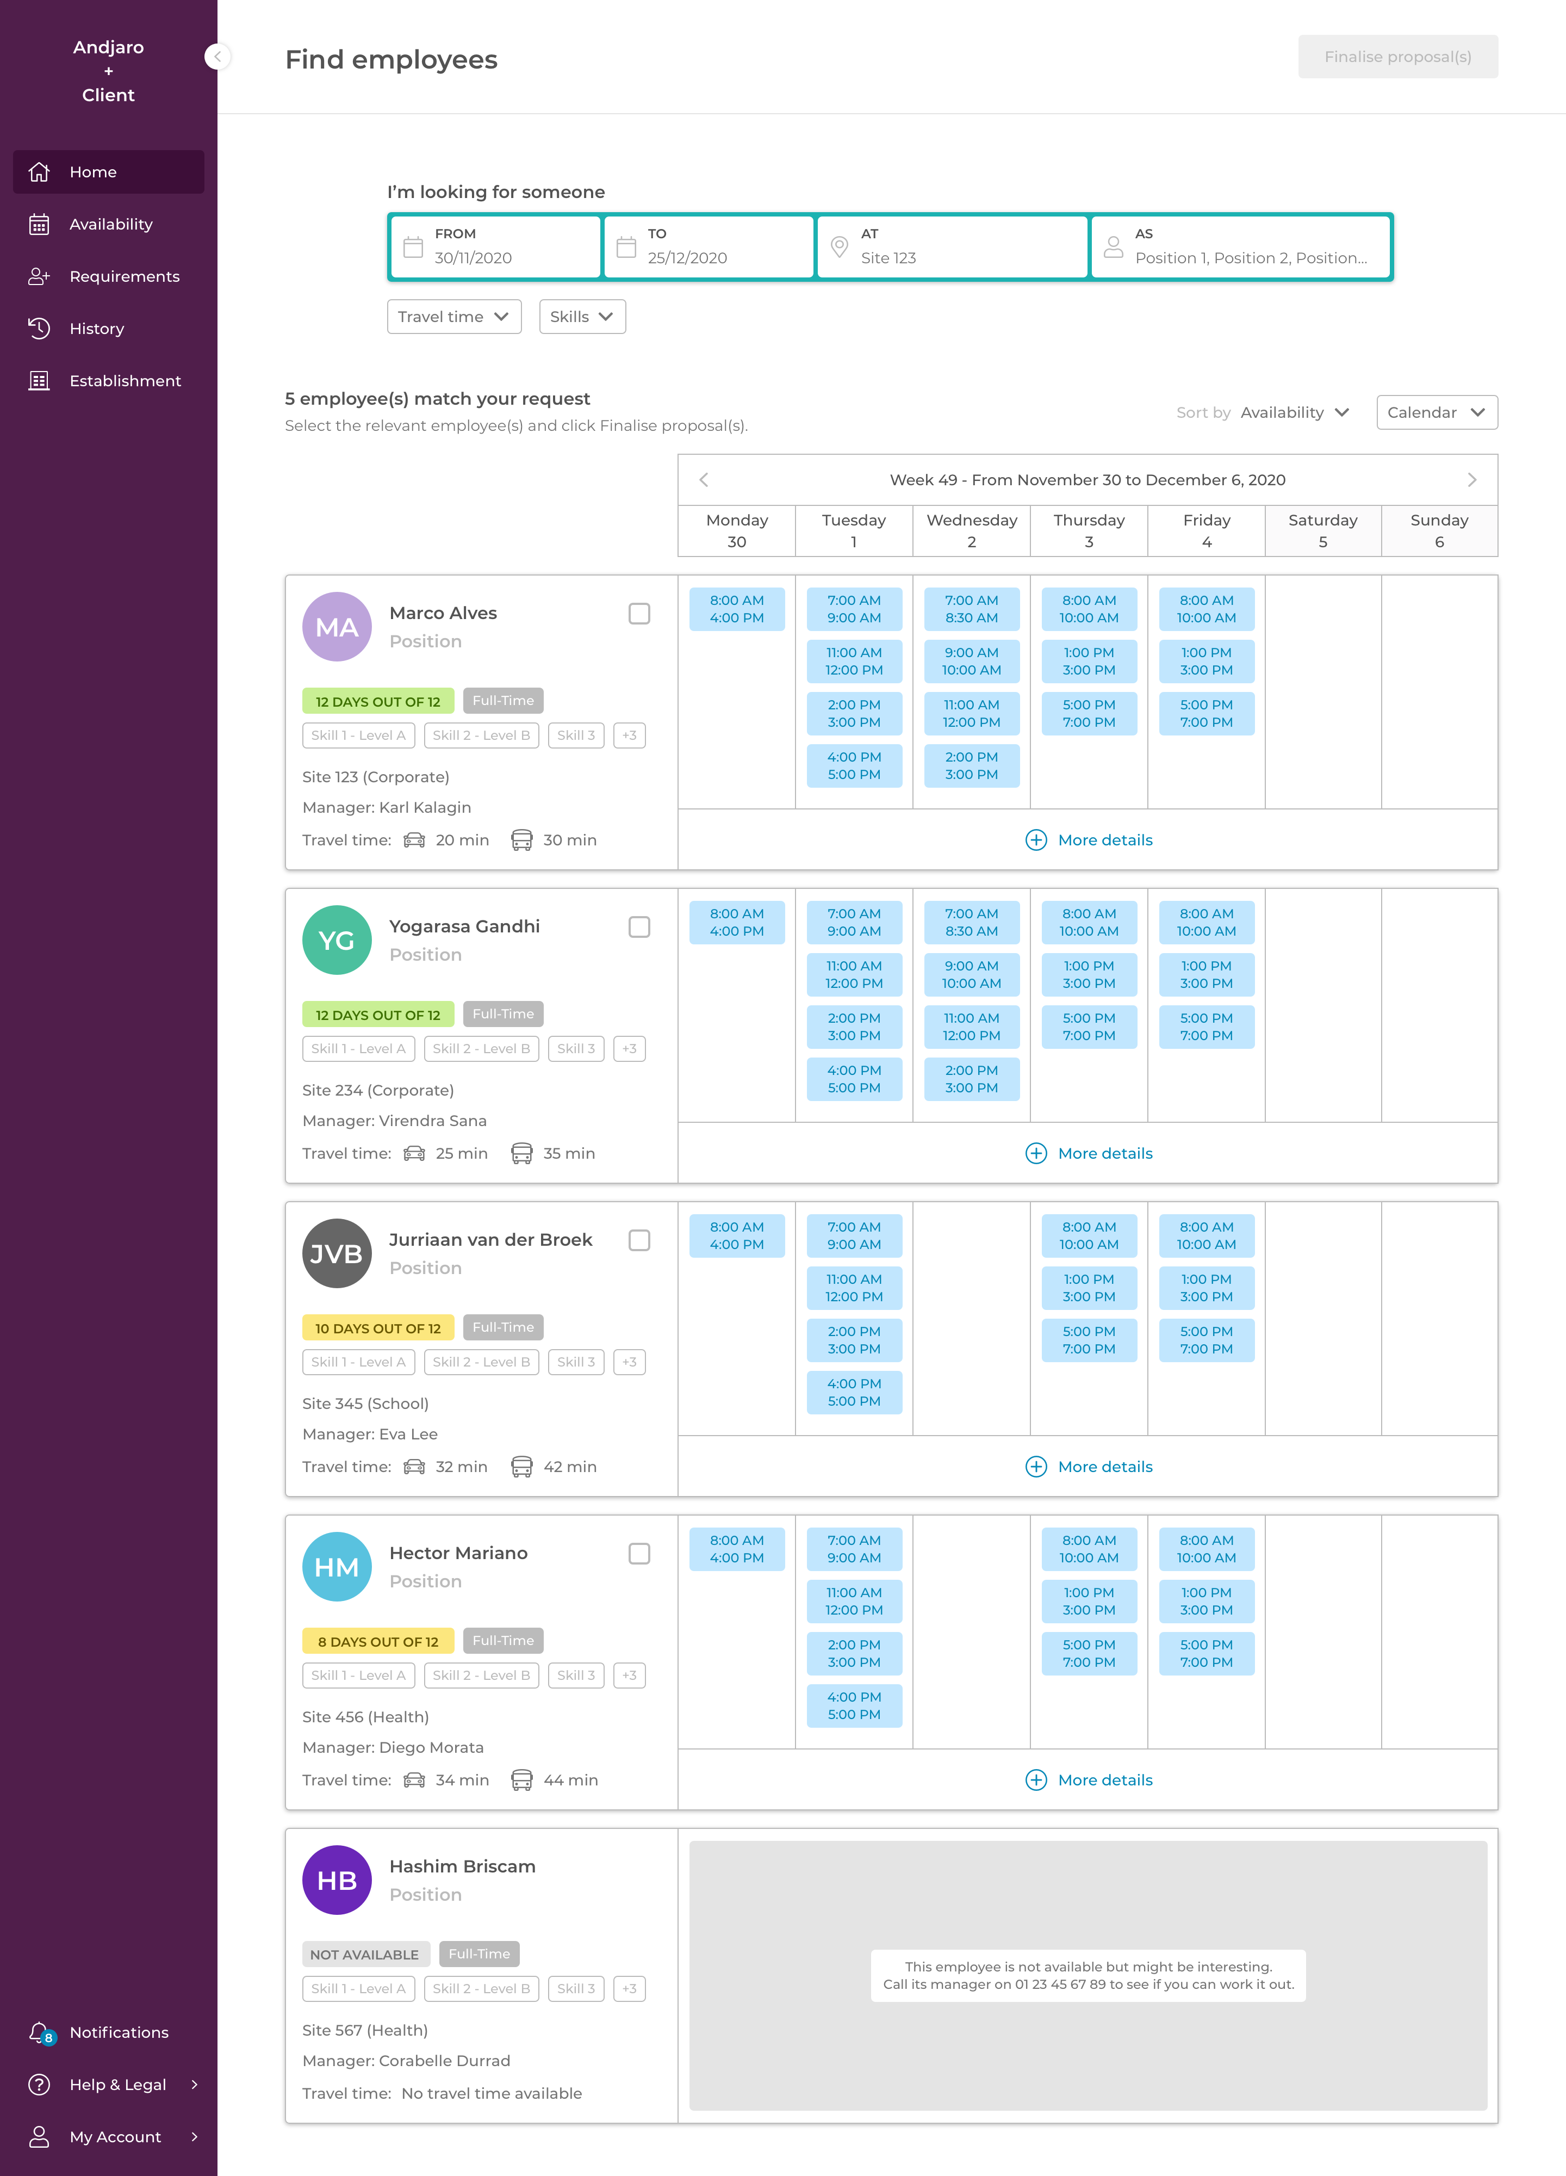This screenshot has height=2176, width=1566.
Task: Expand My Account chevron
Action: tap(195, 2137)
